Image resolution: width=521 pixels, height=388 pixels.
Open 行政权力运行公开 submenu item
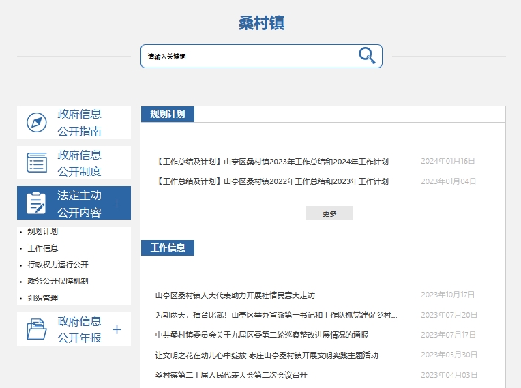click(x=58, y=265)
